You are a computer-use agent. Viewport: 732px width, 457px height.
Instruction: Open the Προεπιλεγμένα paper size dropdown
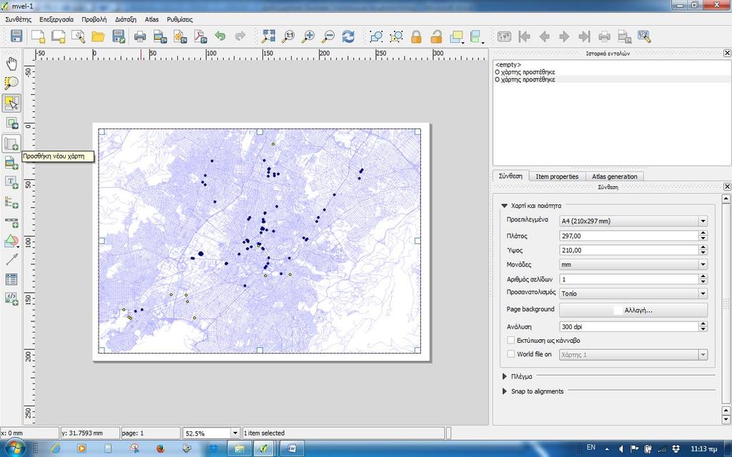click(633, 221)
